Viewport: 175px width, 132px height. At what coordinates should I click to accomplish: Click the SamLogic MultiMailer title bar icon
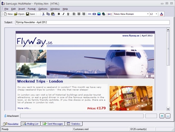point(3,4)
